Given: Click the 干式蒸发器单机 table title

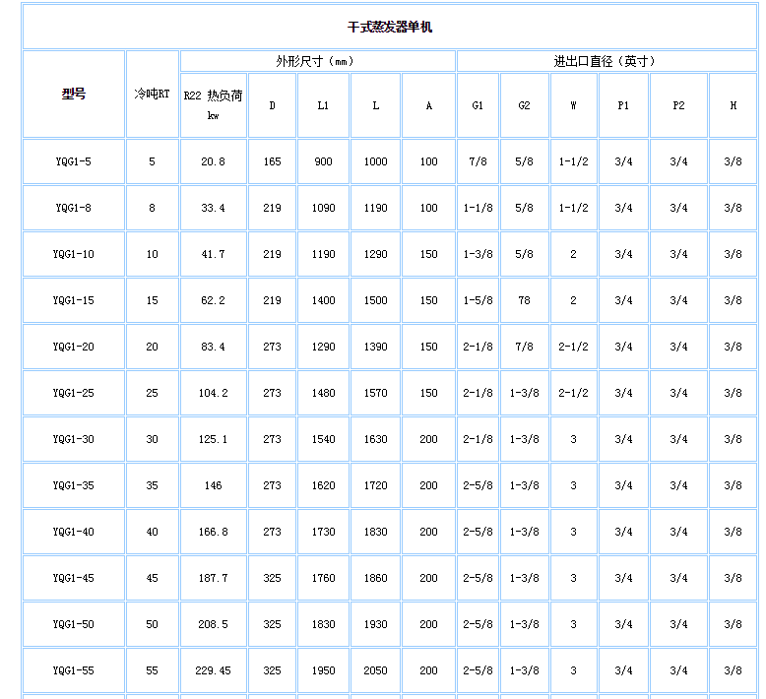Looking at the screenshot, I should (x=390, y=28).
